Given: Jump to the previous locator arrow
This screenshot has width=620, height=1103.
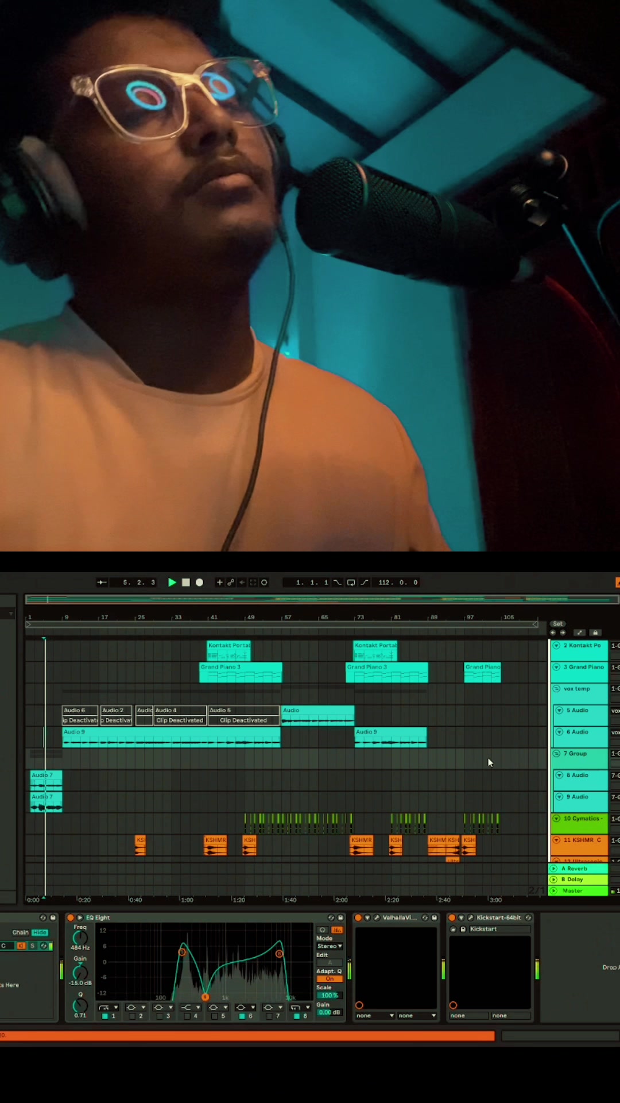Looking at the screenshot, I should [553, 633].
